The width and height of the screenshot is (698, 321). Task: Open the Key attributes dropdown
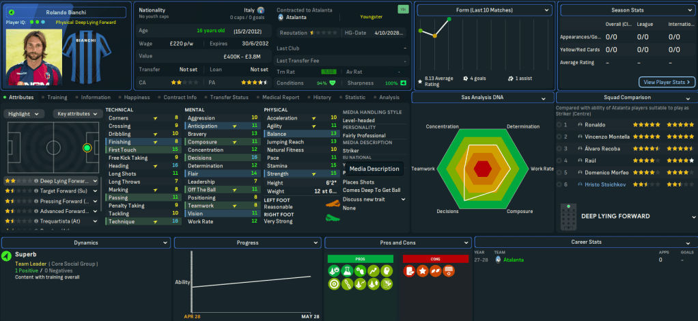tap(76, 113)
